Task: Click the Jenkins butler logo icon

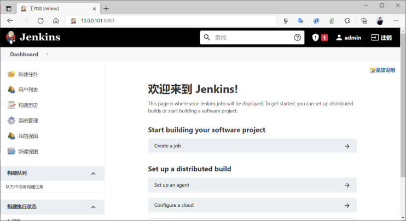Action: tap(10, 37)
